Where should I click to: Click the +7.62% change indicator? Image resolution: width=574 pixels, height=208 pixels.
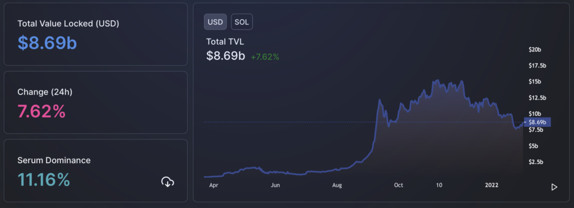pos(265,57)
